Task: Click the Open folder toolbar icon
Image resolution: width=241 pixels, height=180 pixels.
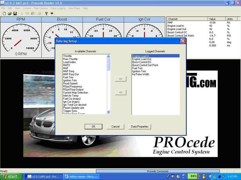Action: tap(10, 13)
